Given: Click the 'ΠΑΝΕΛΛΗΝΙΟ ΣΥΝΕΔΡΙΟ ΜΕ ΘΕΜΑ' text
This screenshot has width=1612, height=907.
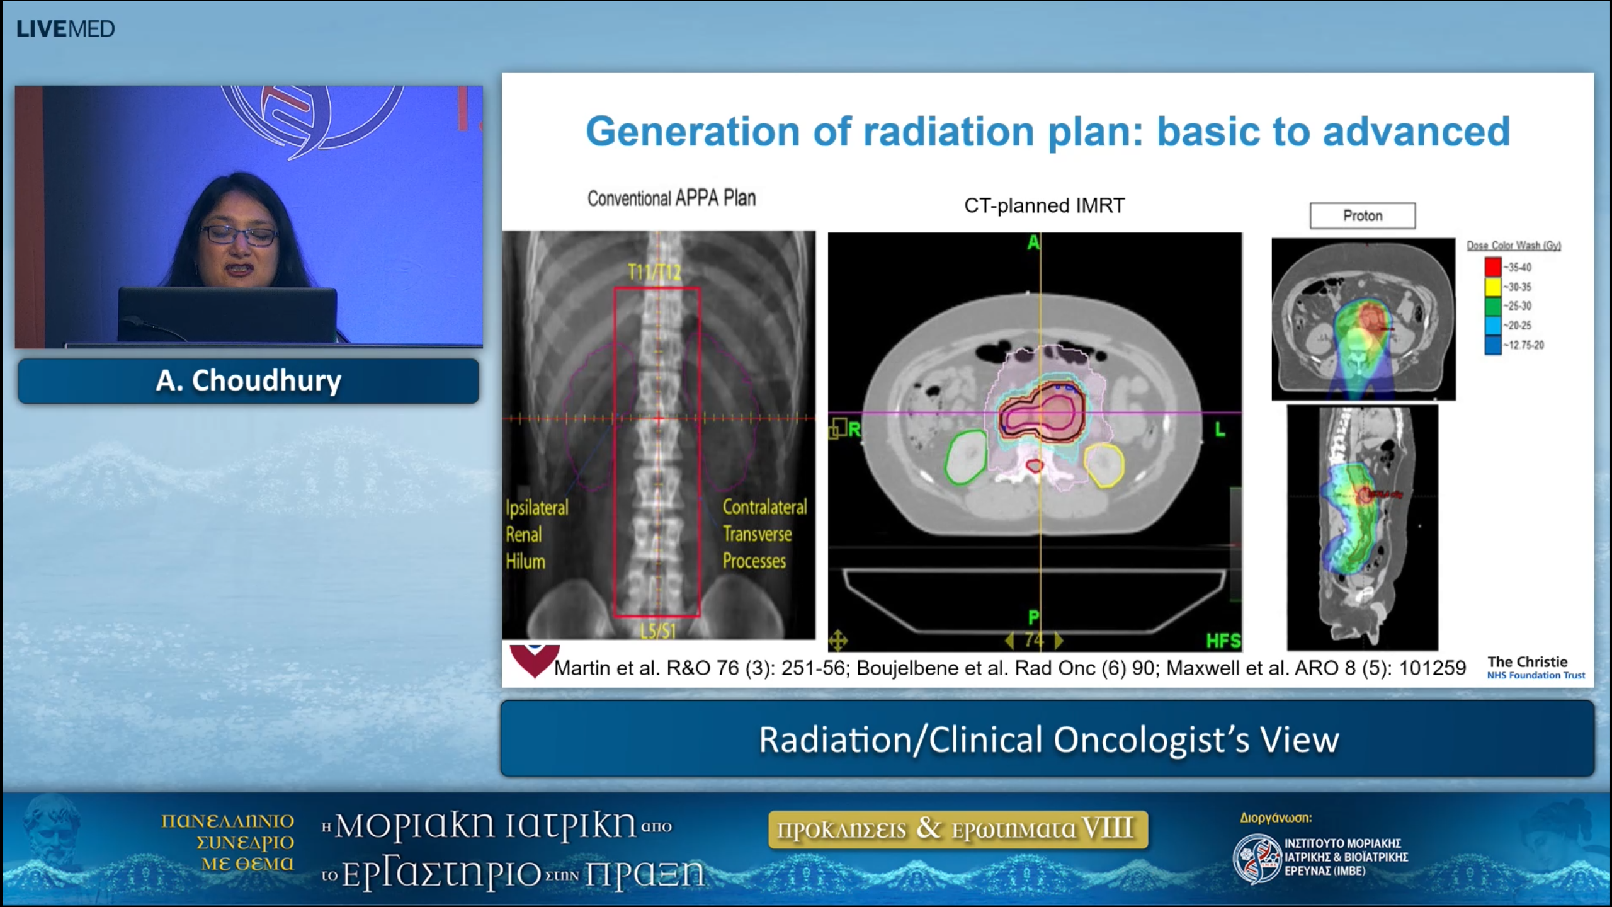Looking at the screenshot, I should pos(228,842).
